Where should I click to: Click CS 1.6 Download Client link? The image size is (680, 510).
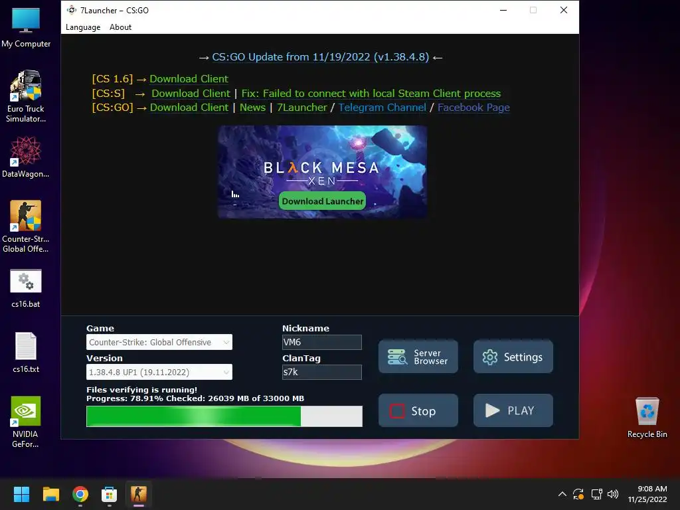[x=189, y=78]
